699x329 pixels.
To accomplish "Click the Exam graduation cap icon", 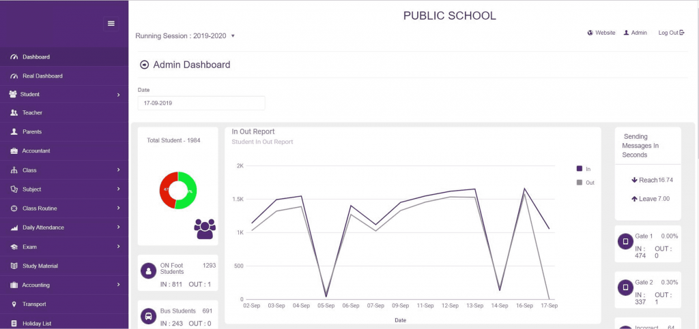I will point(14,247).
